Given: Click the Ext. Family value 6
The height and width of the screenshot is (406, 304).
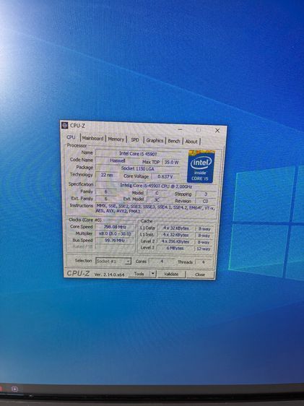Looking at the screenshot, I should [x=106, y=199].
